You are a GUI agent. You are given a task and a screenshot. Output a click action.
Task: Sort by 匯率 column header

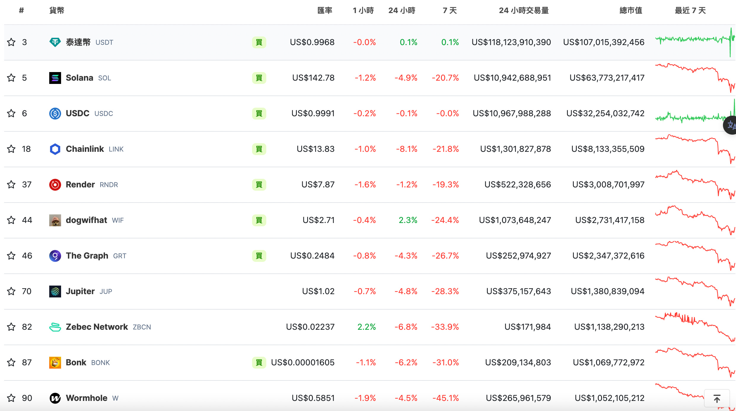325,11
